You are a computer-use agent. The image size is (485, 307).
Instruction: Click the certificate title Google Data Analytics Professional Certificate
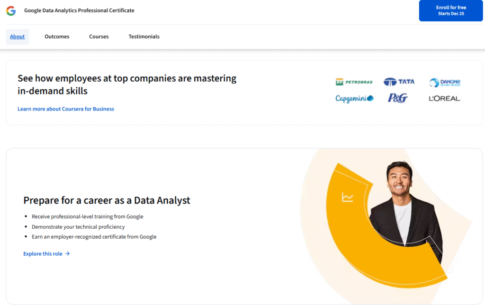(79, 10)
